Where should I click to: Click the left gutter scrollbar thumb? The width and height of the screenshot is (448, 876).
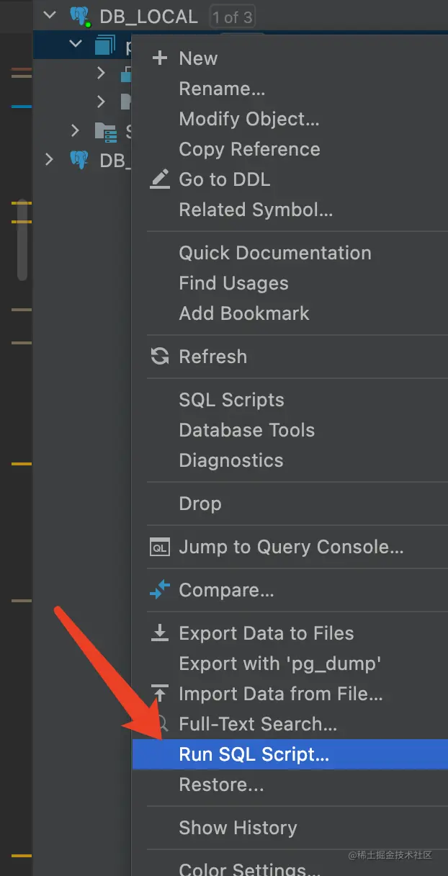tap(22, 240)
